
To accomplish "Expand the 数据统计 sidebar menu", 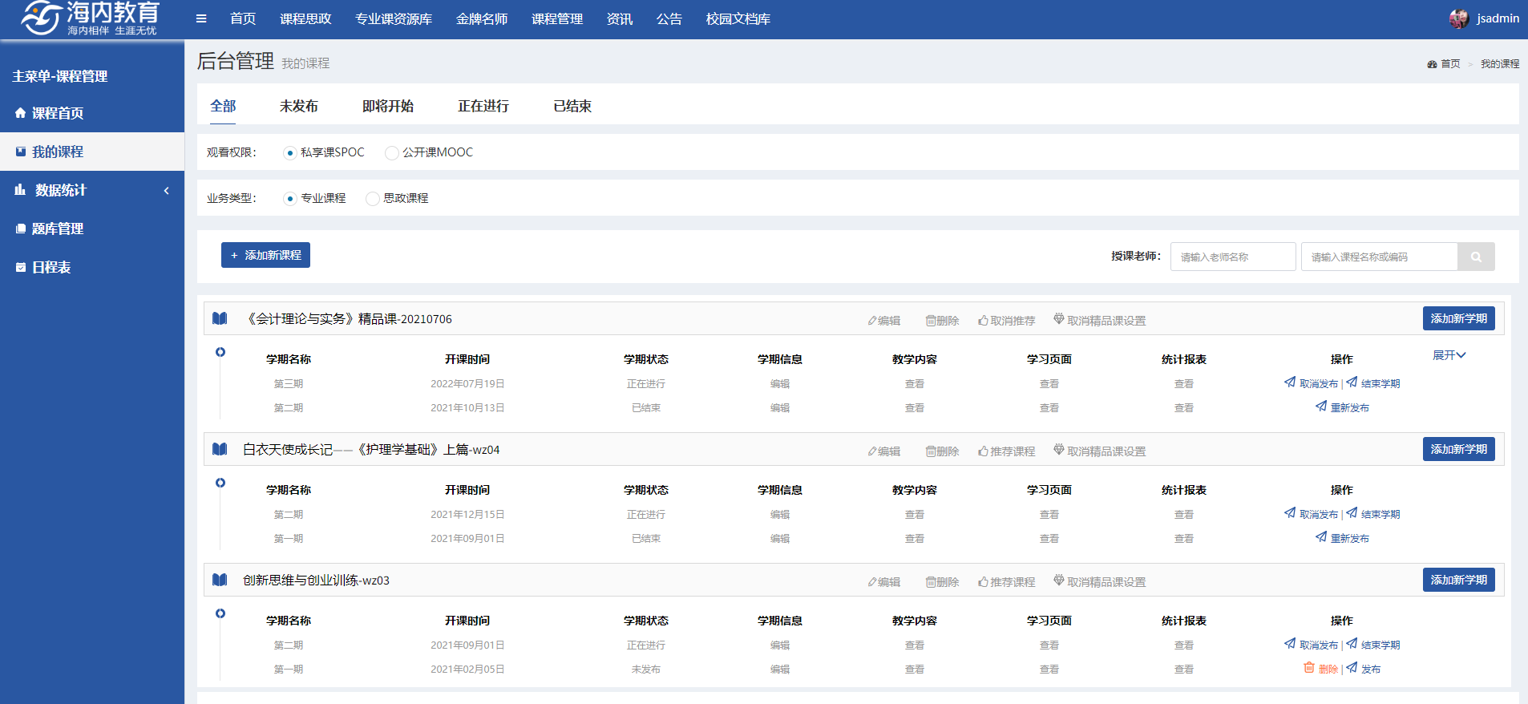I will point(91,190).
